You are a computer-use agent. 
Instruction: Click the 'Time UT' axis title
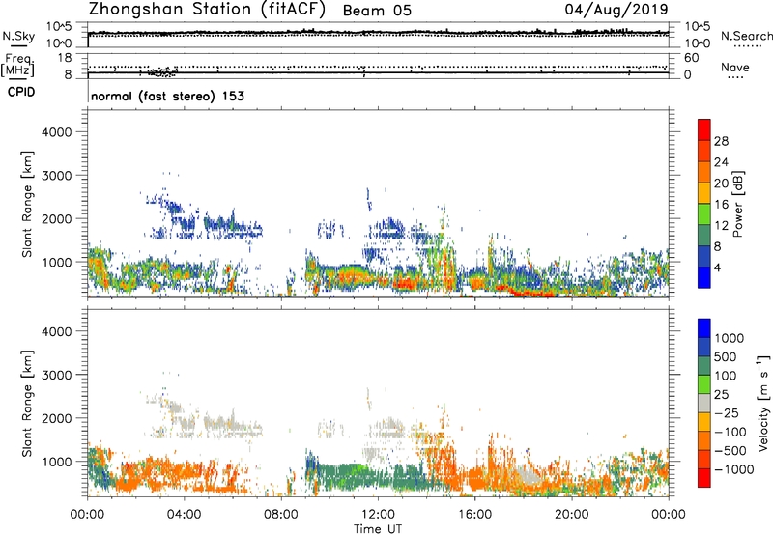[x=378, y=529]
